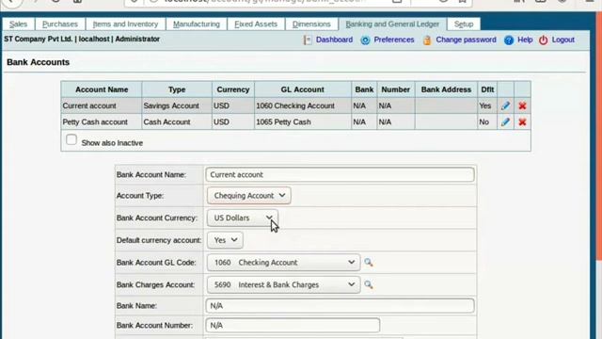Image resolution: width=602 pixels, height=339 pixels.
Task: Click the Petty Cash account name cell
Action: click(102, 121)
